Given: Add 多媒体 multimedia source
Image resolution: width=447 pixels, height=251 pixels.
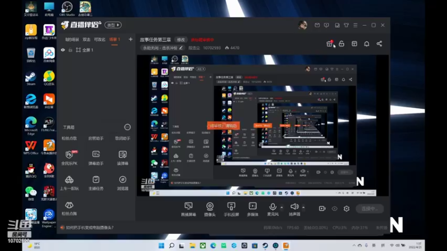Looking at the screenshot, I should point(253,209).
